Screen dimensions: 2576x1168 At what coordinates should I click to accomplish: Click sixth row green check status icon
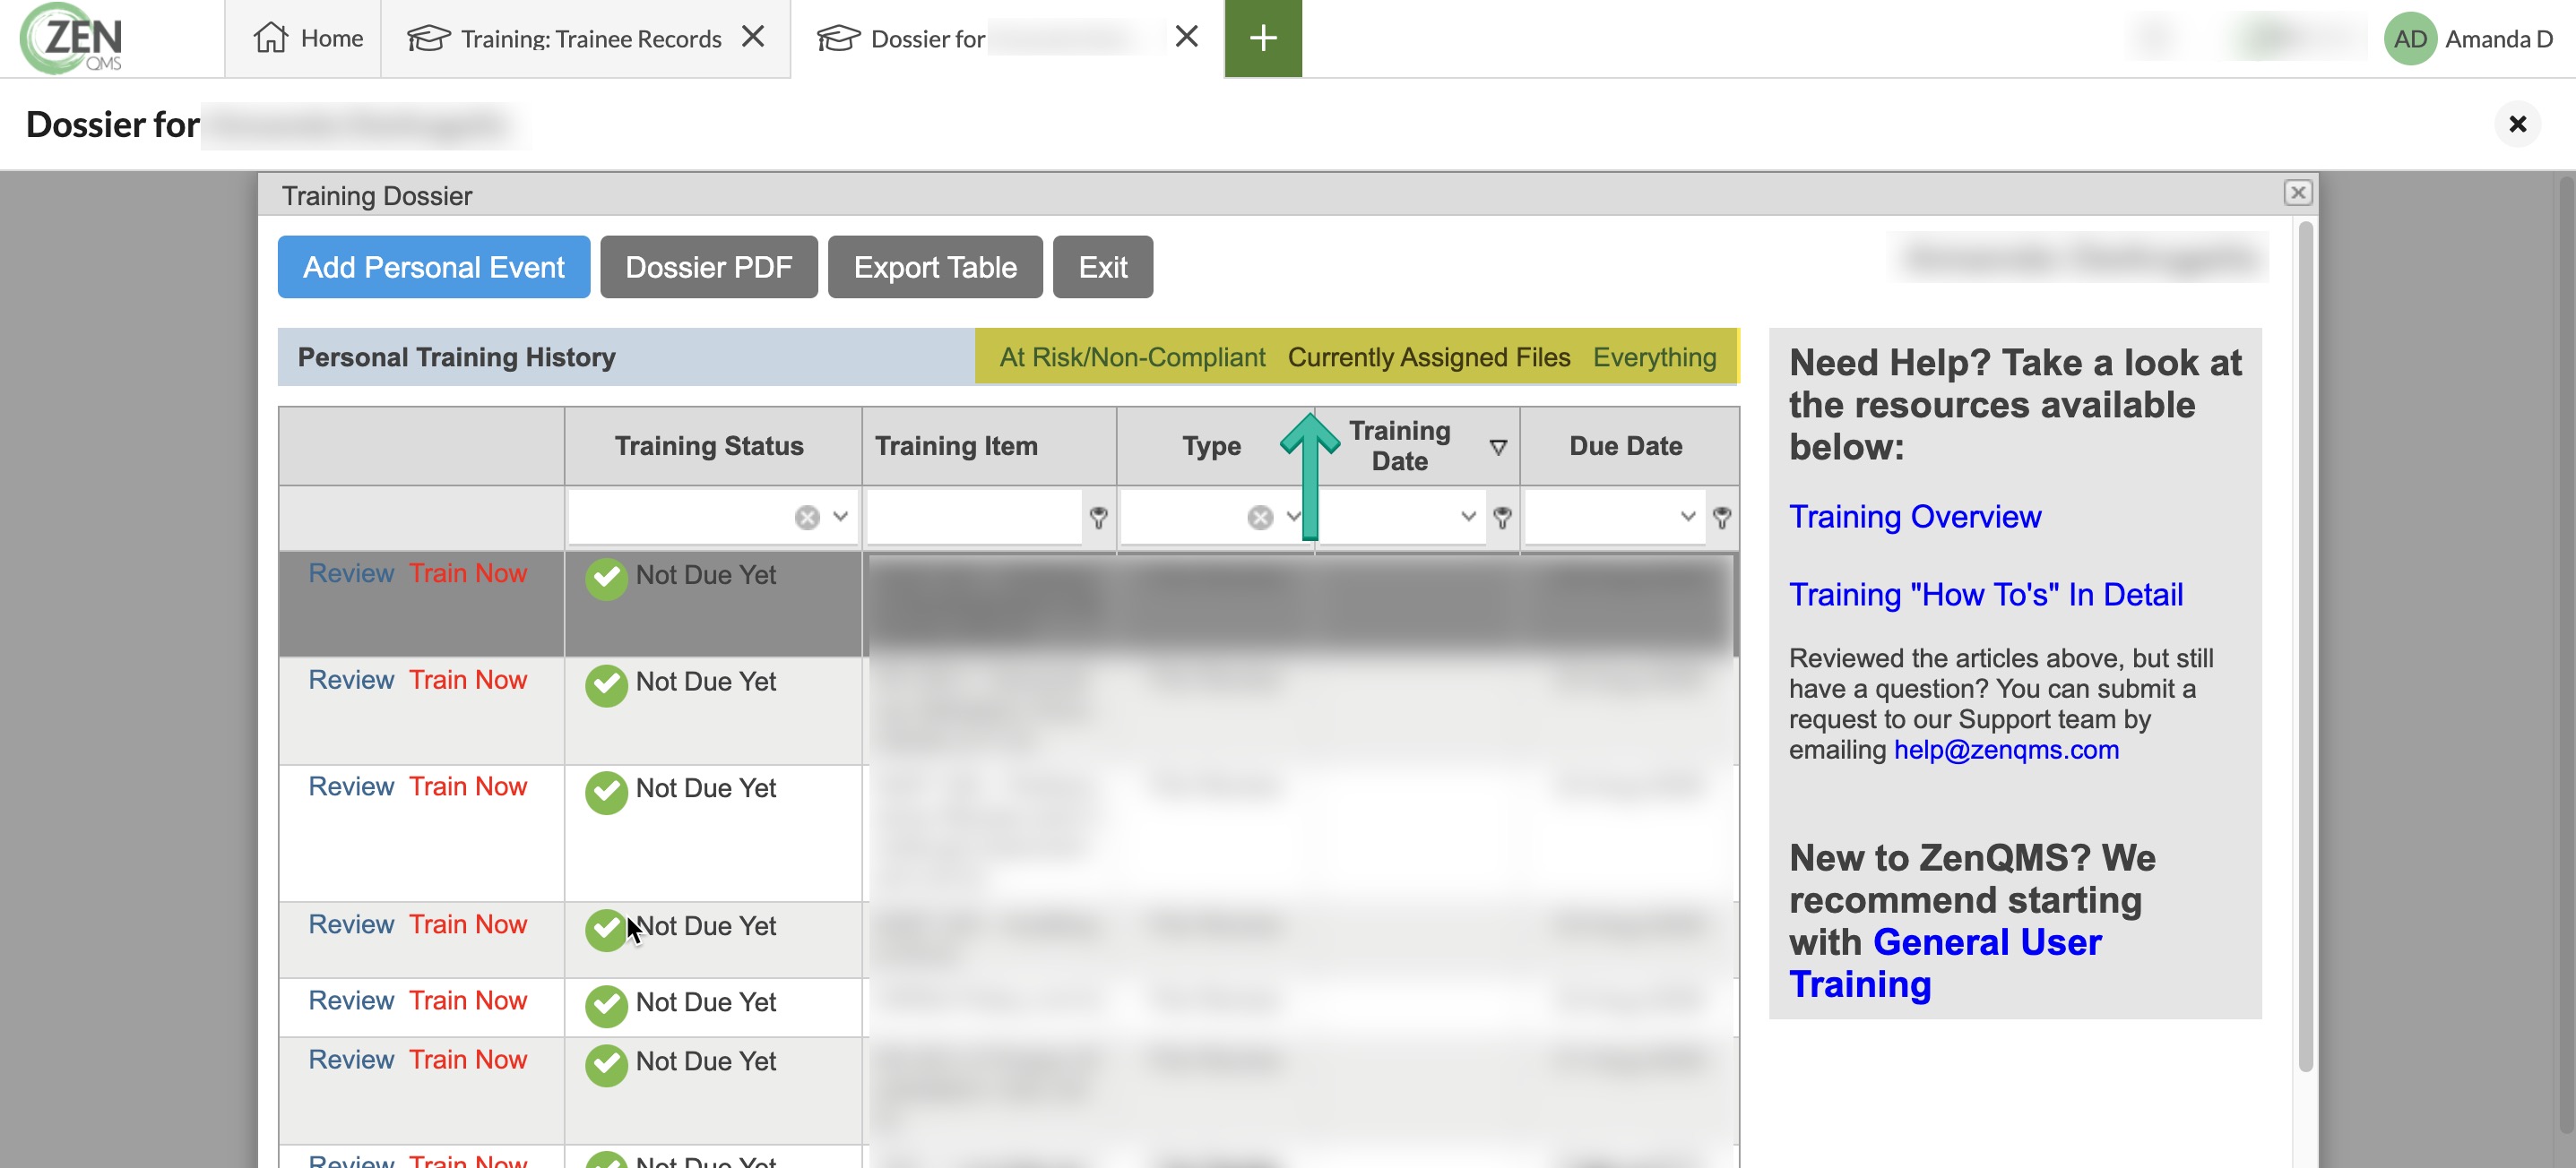point(606,1065)
